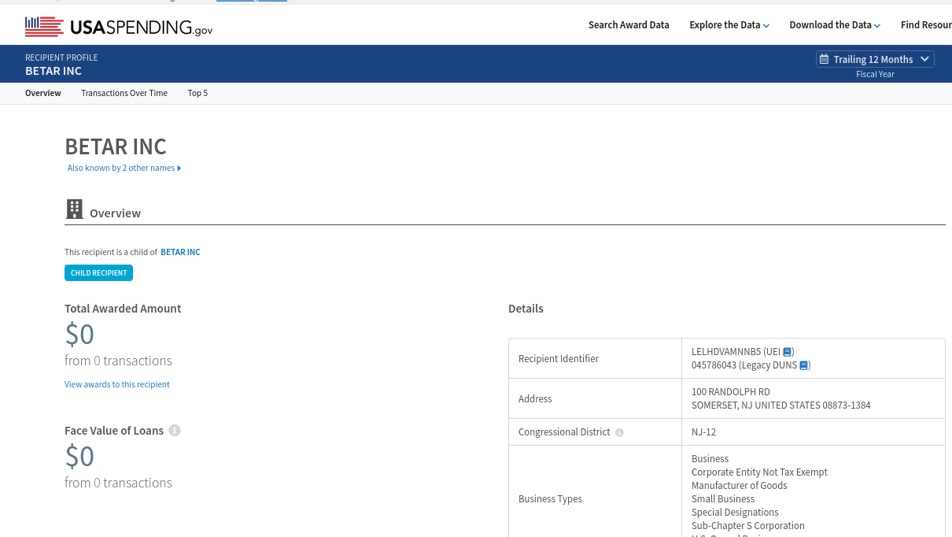
Task: Click the 'Sub-Chapter S Corporation' business type
Action: coord(748,526)
